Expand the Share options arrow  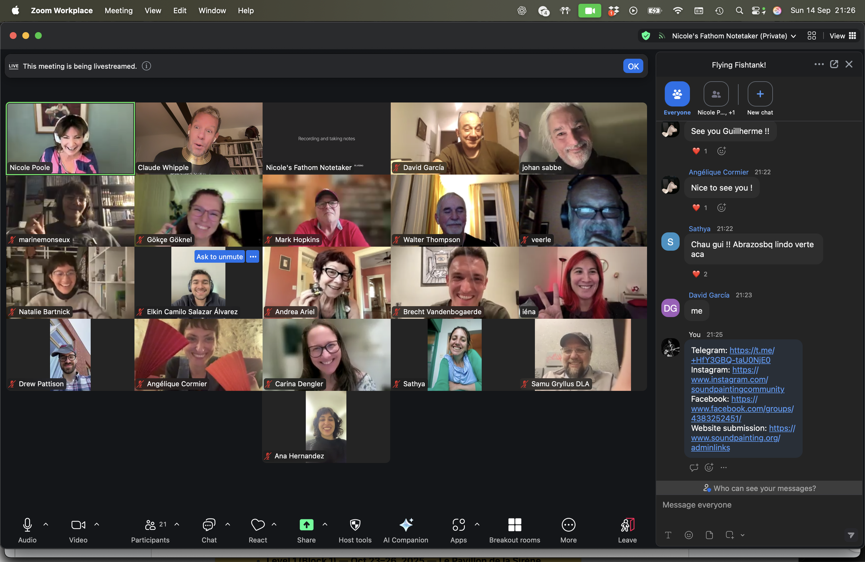pos(325,524)
